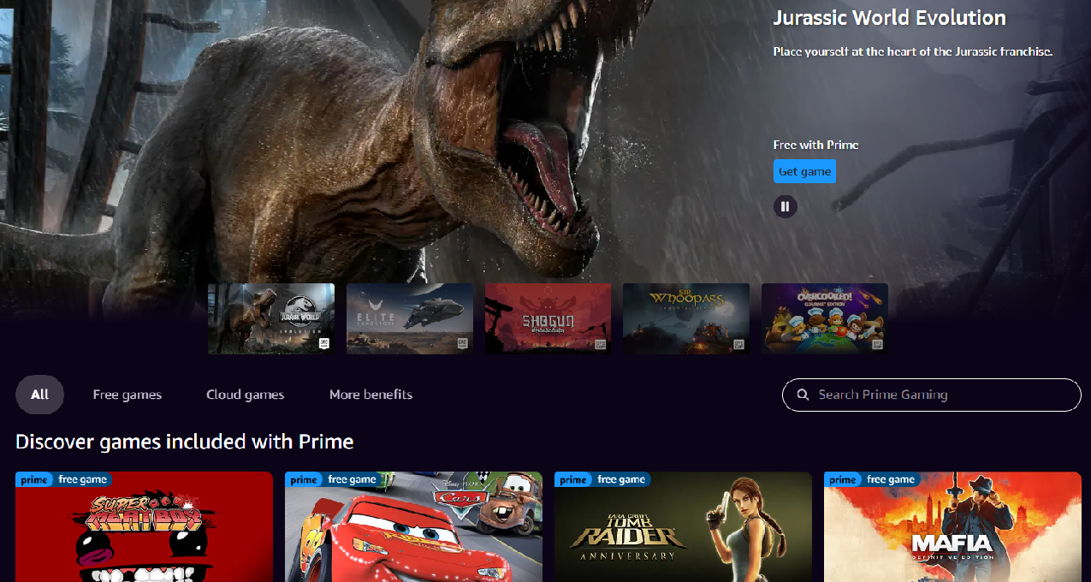Open the Tomb Raider Anniversary game card
1091x582 pixels.
(683, 526)
